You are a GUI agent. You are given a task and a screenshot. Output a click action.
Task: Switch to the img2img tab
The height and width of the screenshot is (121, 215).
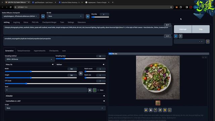[x=16, y=22]
